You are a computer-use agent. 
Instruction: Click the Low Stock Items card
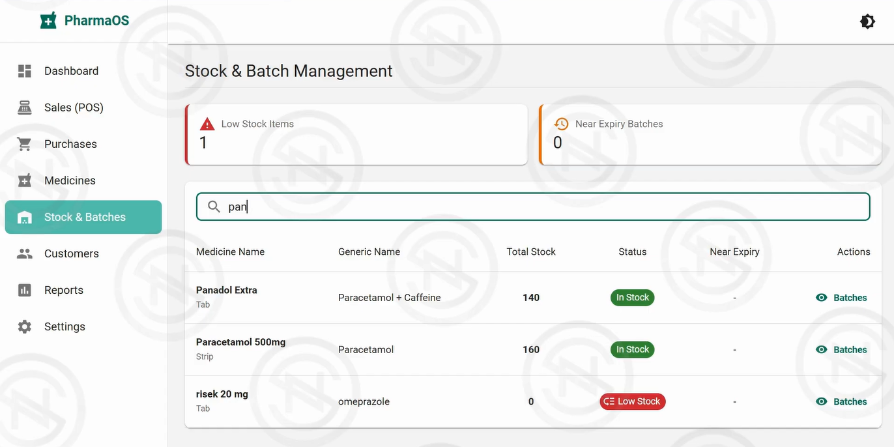click(x=356, y=134)
